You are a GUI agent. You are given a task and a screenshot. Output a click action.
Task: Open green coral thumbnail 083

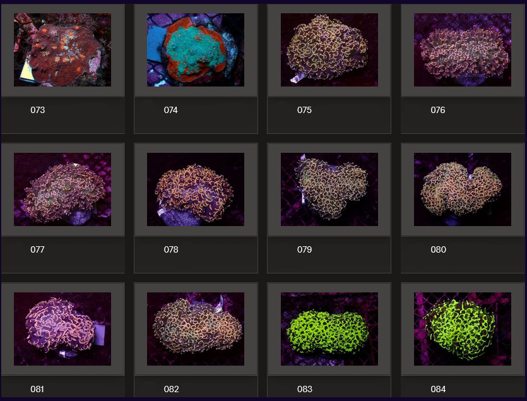click(x=329, y=329)
